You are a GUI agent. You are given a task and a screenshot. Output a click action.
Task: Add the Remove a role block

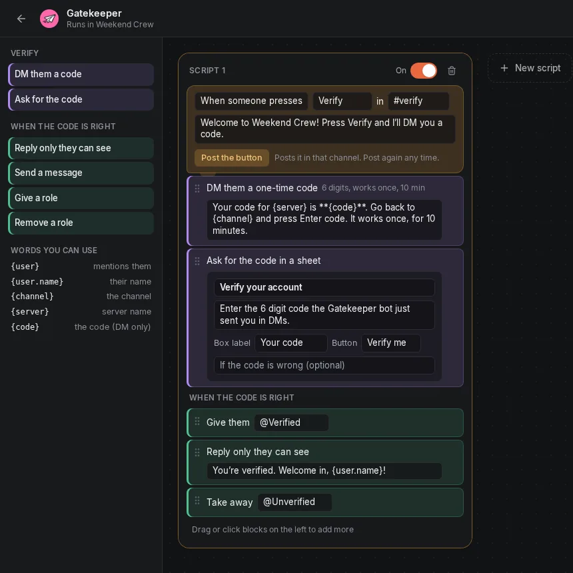click(x=81, y=223)
